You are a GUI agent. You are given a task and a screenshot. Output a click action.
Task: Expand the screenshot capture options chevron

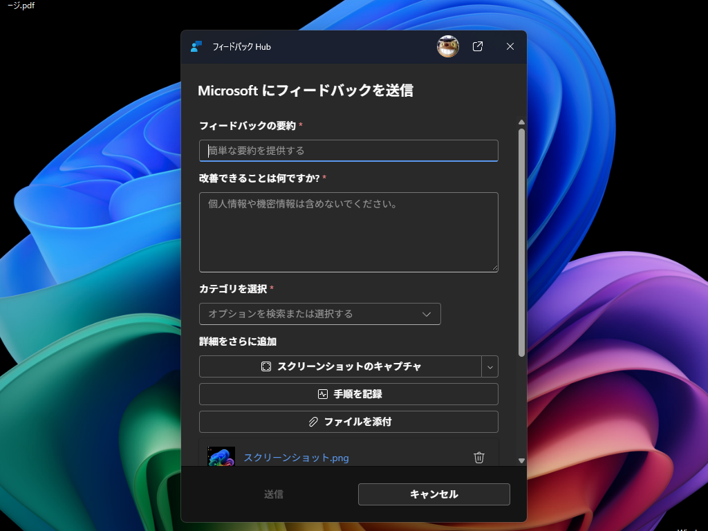coord(490,366)
